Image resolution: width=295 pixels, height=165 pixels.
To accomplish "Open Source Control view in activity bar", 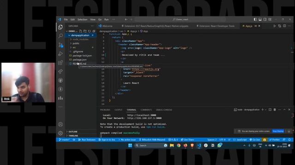I will pyautogui.click(x=60, y=45).
